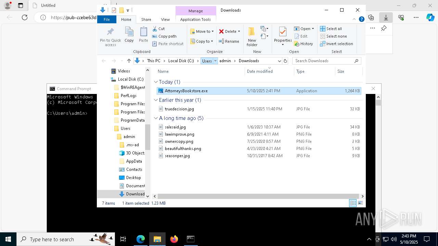
Task: Create a New folder
Action: coord(252,37)
